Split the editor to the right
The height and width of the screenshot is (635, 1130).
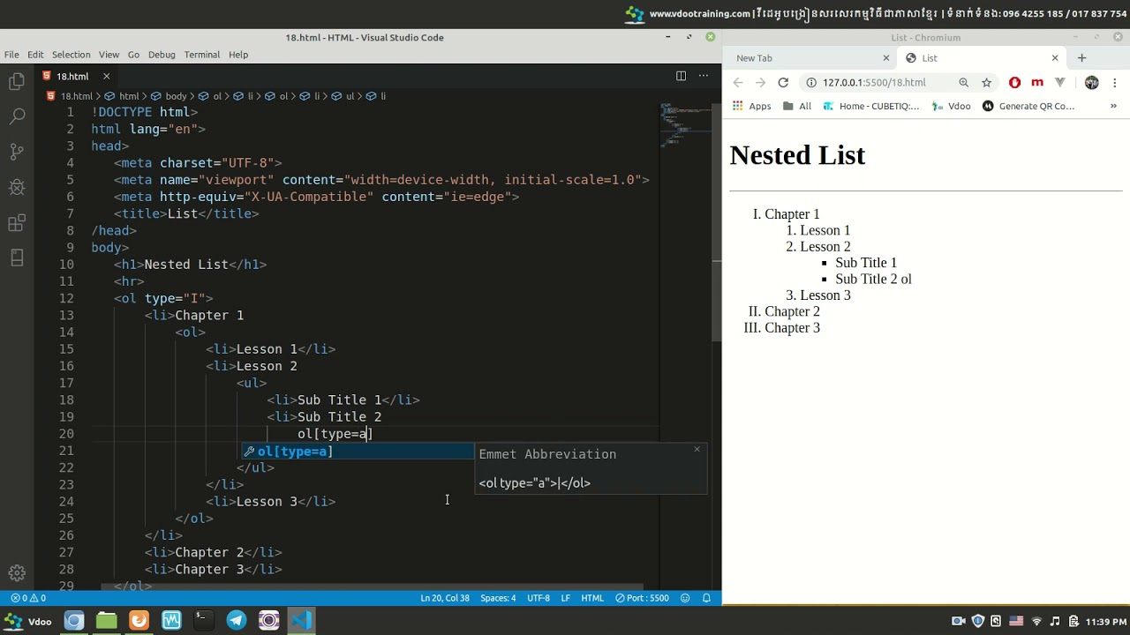point(681,76)
